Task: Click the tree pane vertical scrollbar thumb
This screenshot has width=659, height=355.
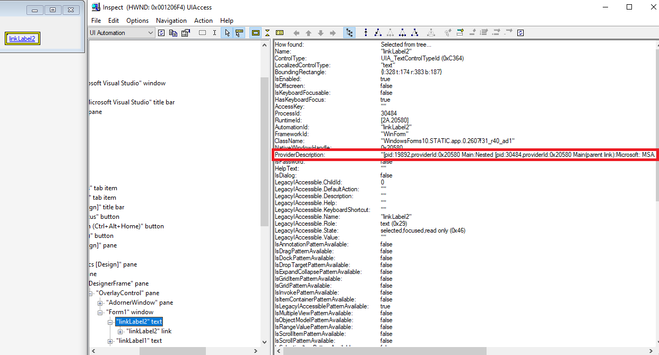Action: 265,151
